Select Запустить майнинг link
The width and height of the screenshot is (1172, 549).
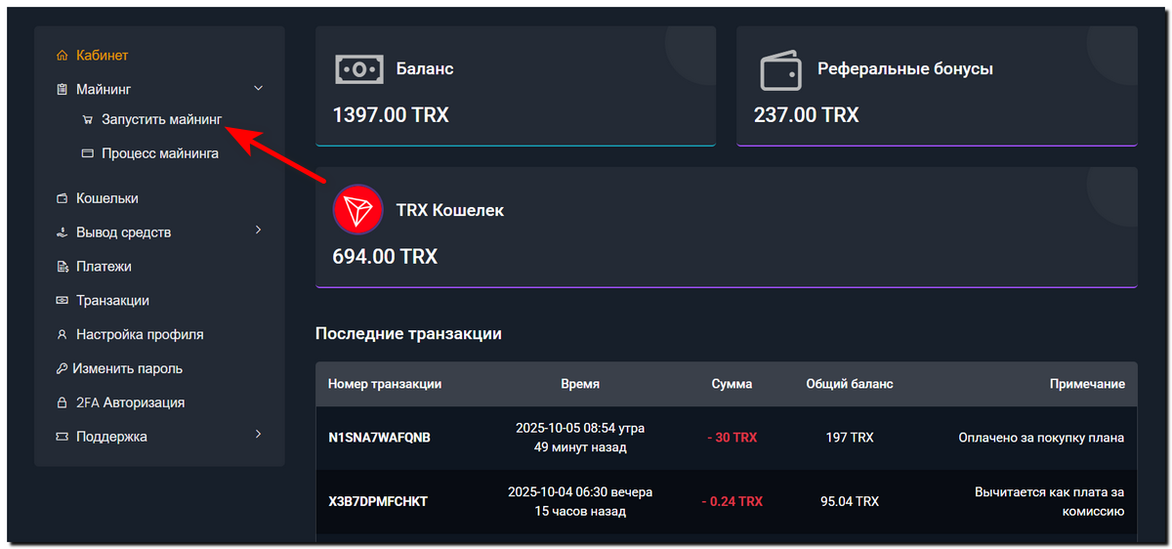(162, 120)
